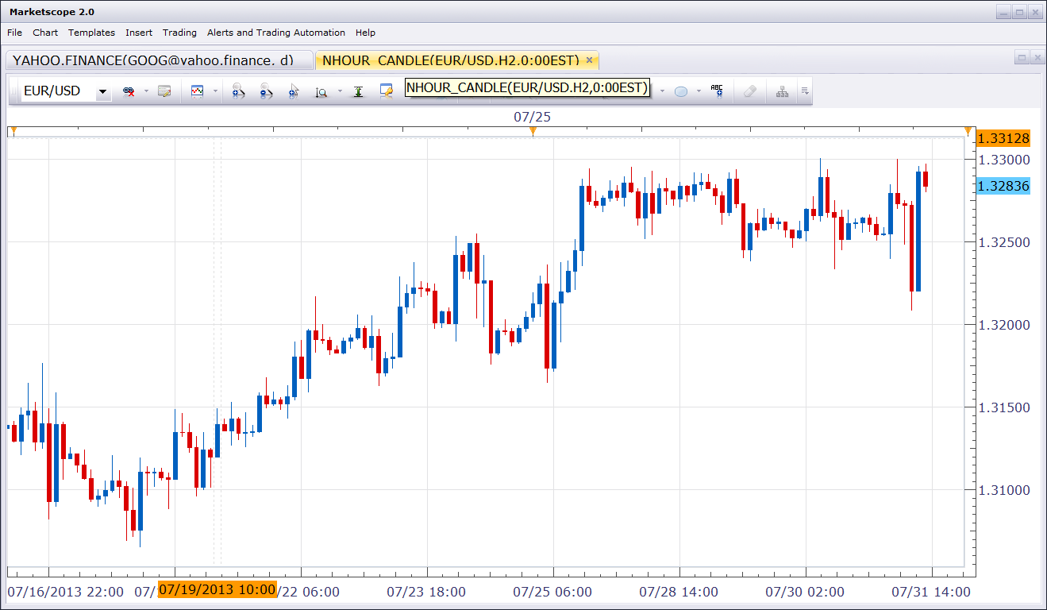
Task: Click the remove indicator glasses icon
Action: click(x=128, y=92)
